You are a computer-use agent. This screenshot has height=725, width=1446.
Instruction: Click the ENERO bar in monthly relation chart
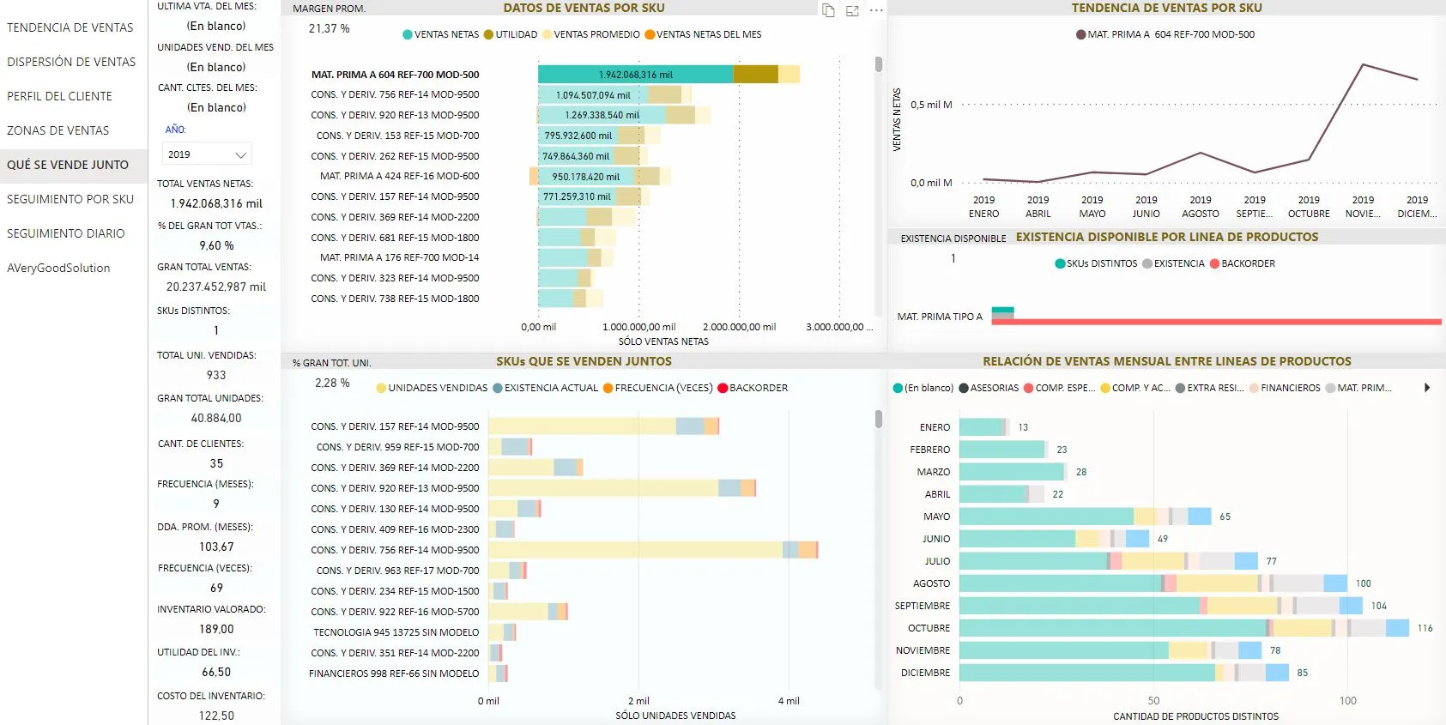(x=984, y=427)
